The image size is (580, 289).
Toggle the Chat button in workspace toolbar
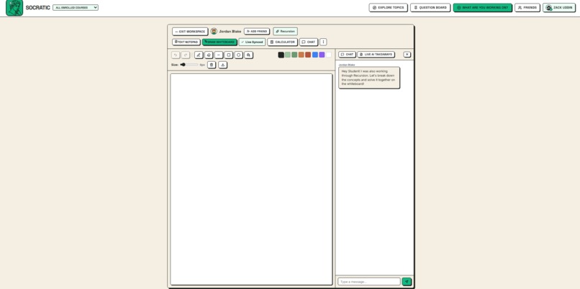click(x=309, y=42)
